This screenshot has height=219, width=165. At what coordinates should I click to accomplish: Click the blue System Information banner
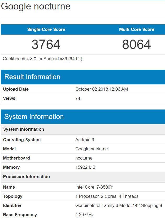(x=83, y=117)
